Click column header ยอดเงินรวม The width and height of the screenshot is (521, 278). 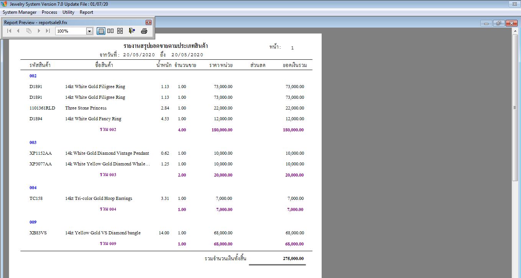pos(295,65)
